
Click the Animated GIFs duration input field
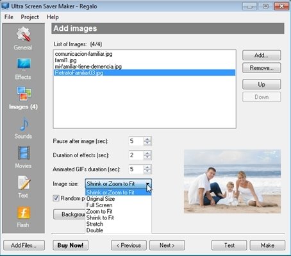137,169
